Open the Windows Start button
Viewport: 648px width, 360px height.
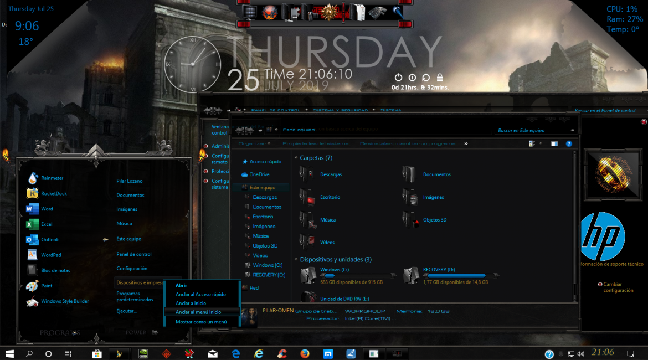[x=9, y=354]
